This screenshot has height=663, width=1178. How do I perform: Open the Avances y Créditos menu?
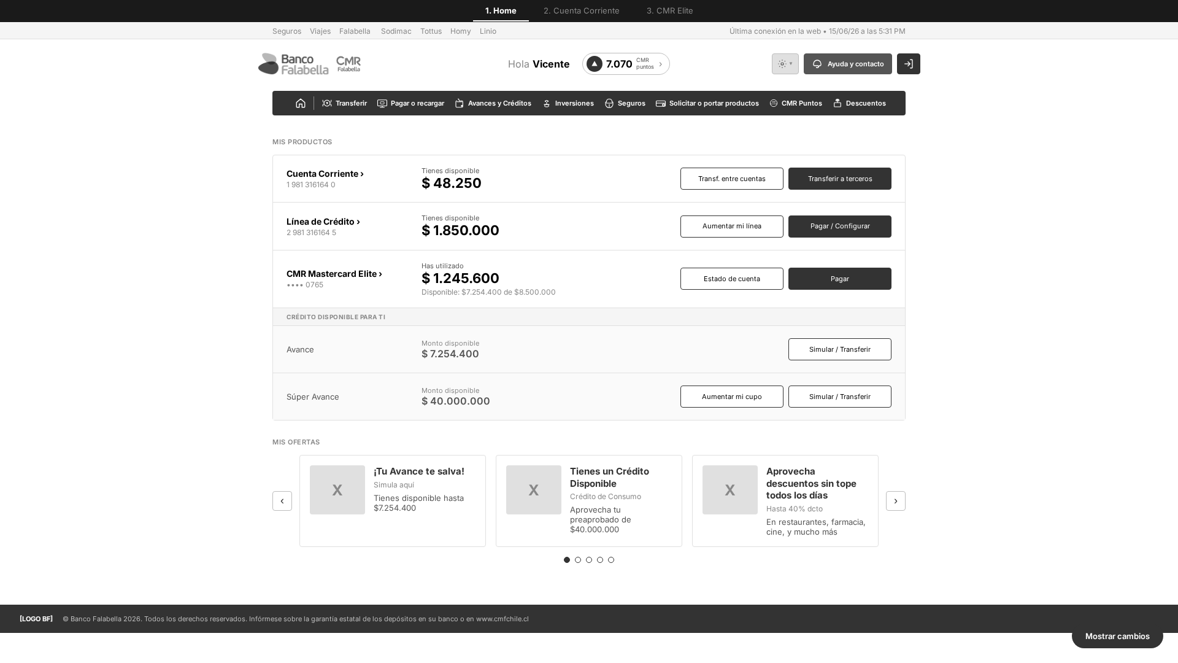click(x=493, y=103)
